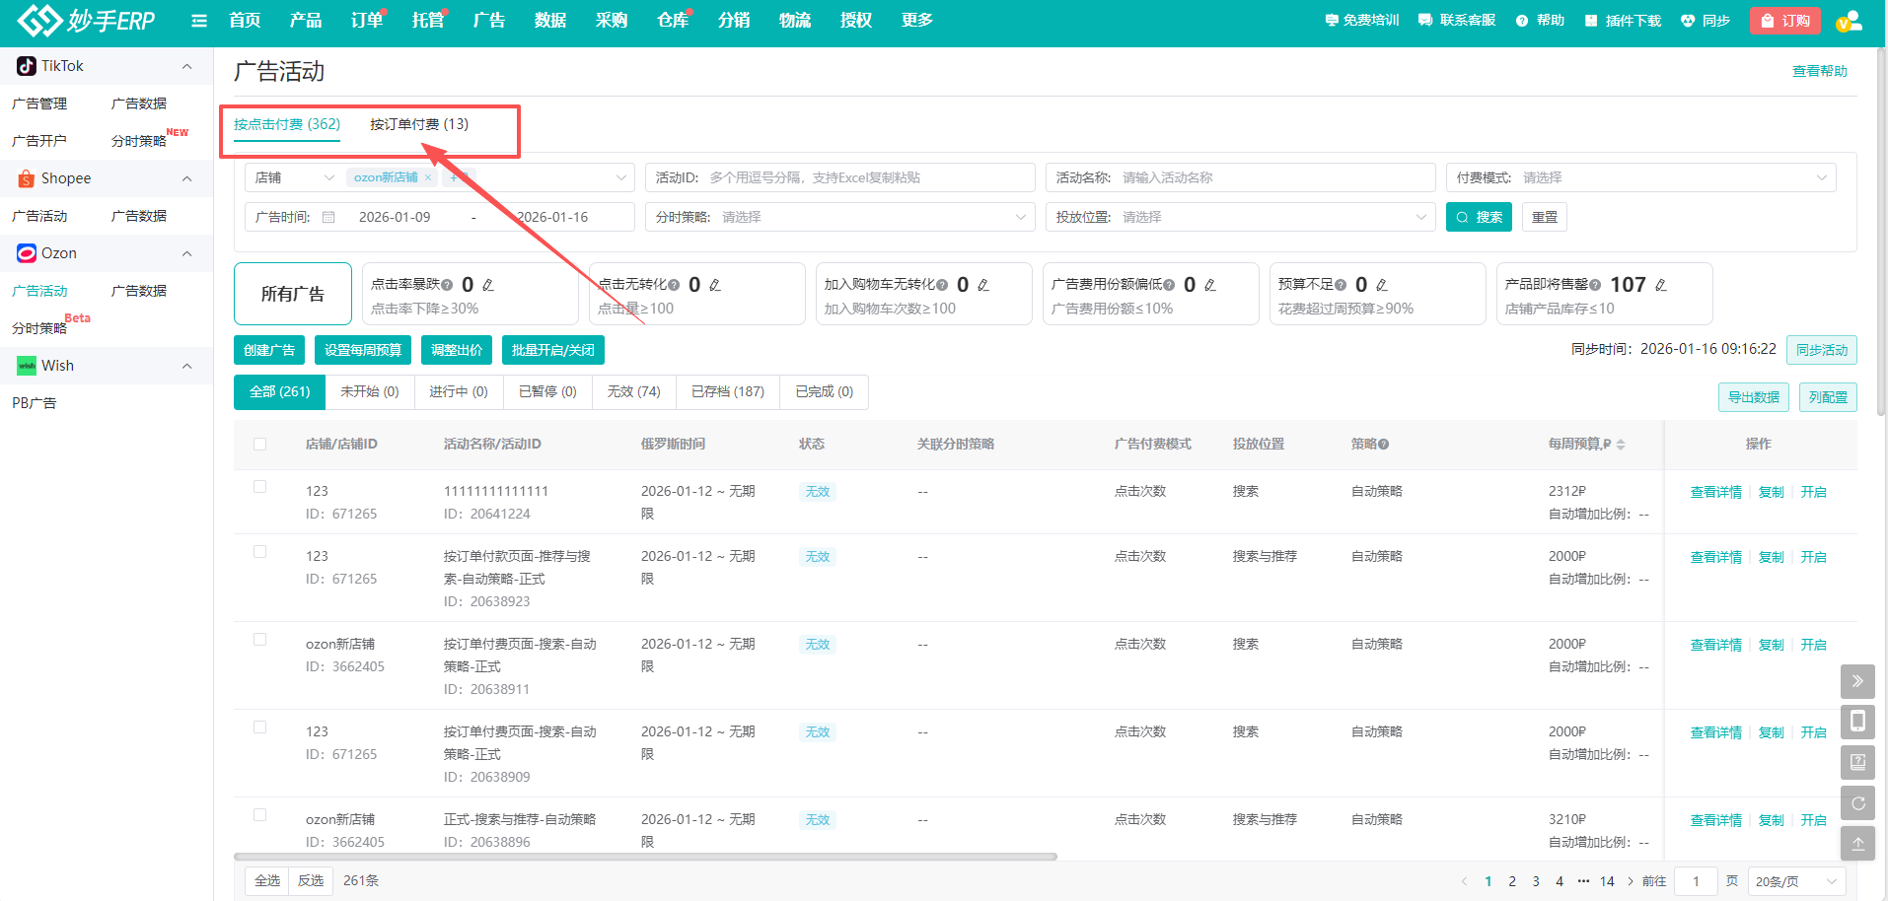The width and height of the screenshot is (1888, 901).
Task: Open the 20条/页 page size dropdown
Action: click(1795, 880)
